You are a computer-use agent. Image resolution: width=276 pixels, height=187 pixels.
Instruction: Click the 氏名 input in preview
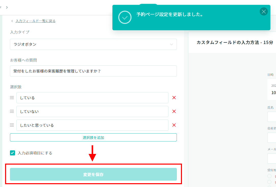(x=272, y=117)
